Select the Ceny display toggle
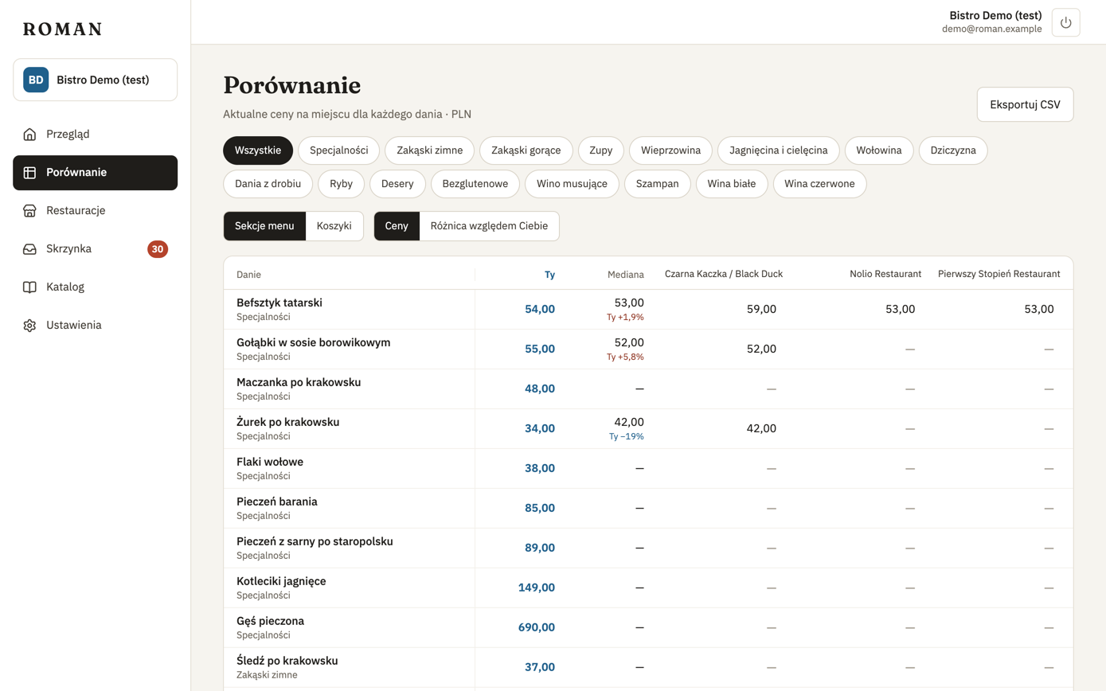Viewport: 1106px width, 691px height. pyautogui.click(x=397, y=226)
